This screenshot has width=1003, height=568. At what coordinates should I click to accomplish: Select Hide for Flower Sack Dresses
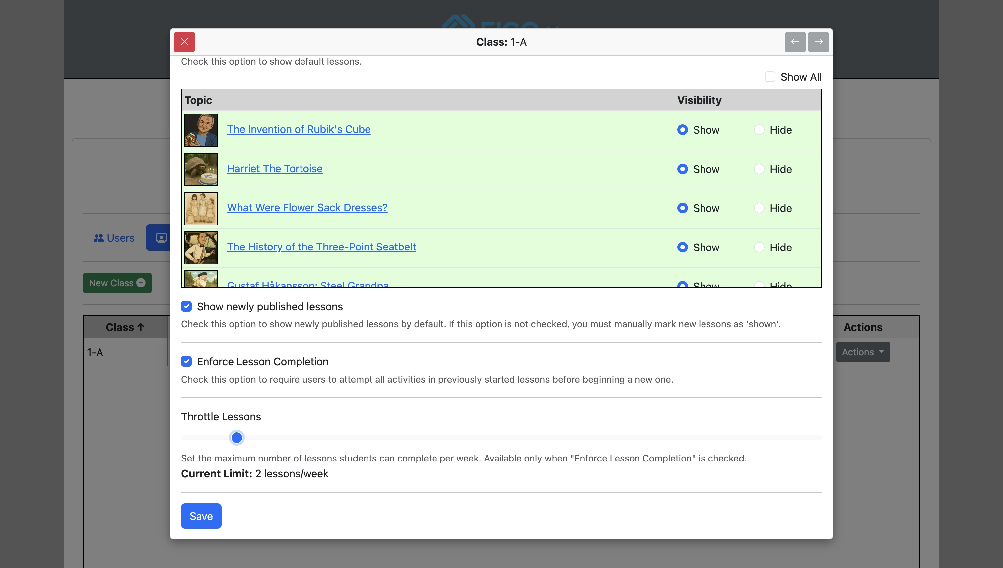coord(759,208)
